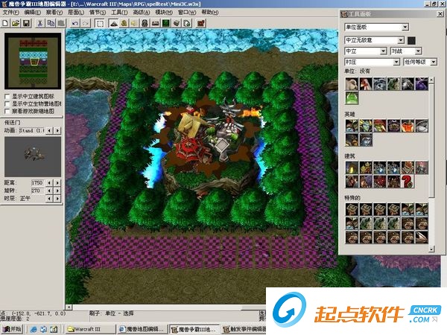This screenshot has height=335, width=447.
Task: Select the green frog unit icon
Action: 352,98
